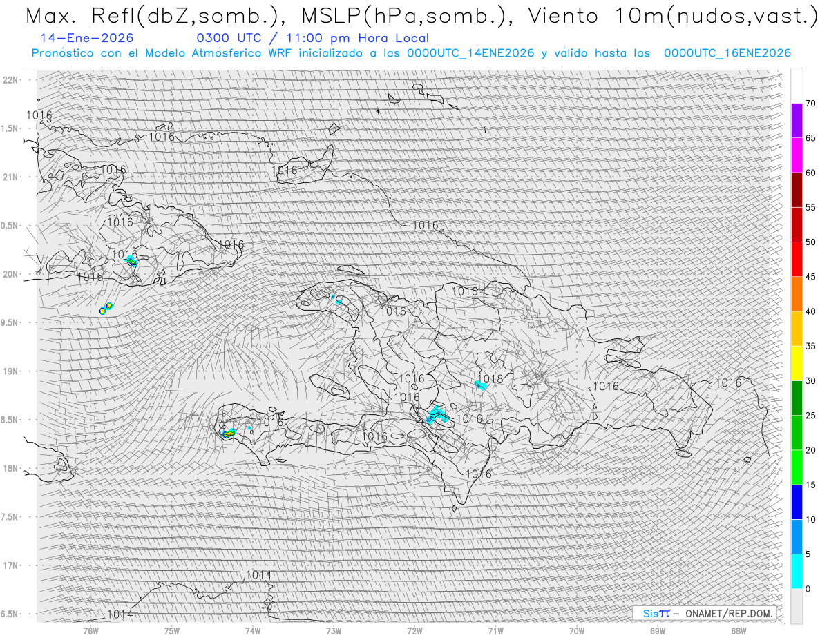This screenshot has width=829, height=640.
Task: Click the magenta 60–65 dBZ legend swatch
Action: coord(797,155)
